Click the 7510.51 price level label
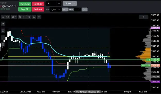Screen dimensions: 161x94 155,77
